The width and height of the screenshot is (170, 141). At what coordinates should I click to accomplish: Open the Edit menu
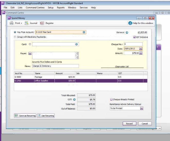(12, 8)
